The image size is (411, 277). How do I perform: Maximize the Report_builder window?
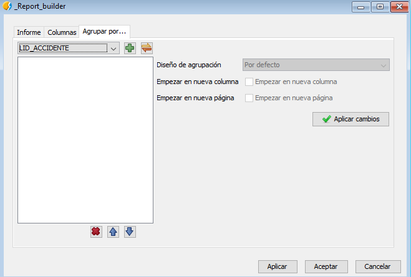tap(380, 7)
